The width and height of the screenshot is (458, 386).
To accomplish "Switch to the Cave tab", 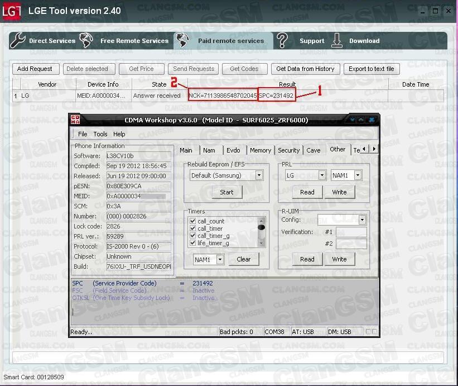I will tap(314, 150).
